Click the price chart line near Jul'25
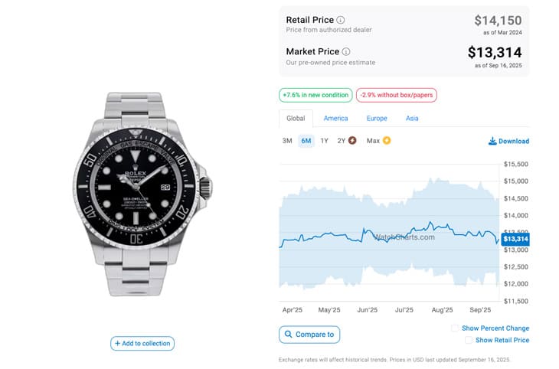559x369 pixels. 404,234
